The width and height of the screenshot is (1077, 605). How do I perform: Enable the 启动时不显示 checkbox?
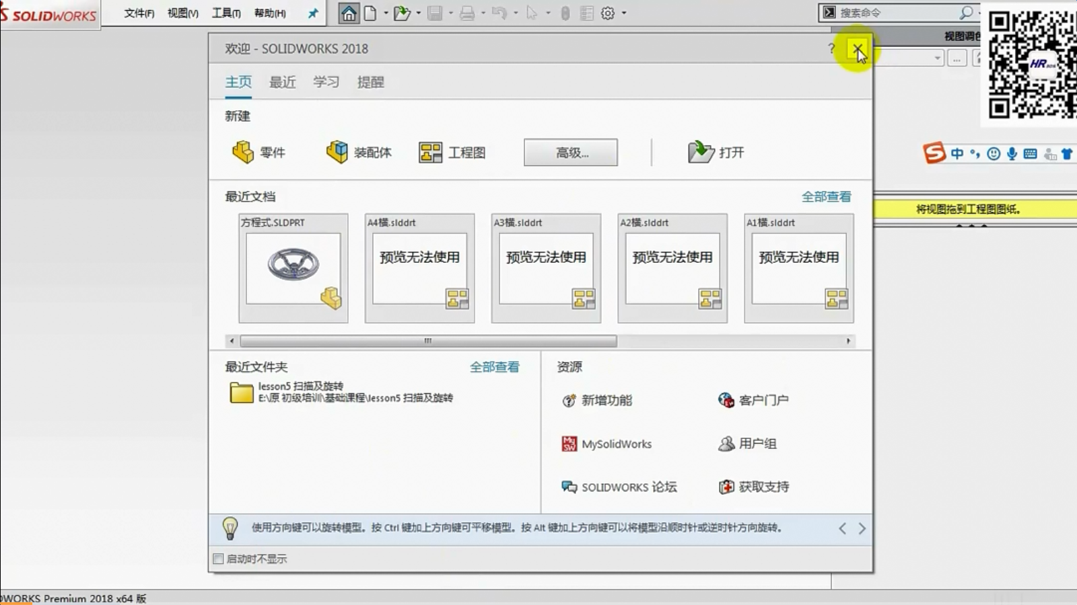point(218,559)
